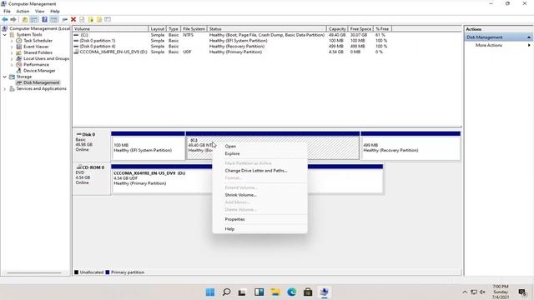Select the Storage node in tree
This screenshot has height=300, width=534.
coord(24,77)
